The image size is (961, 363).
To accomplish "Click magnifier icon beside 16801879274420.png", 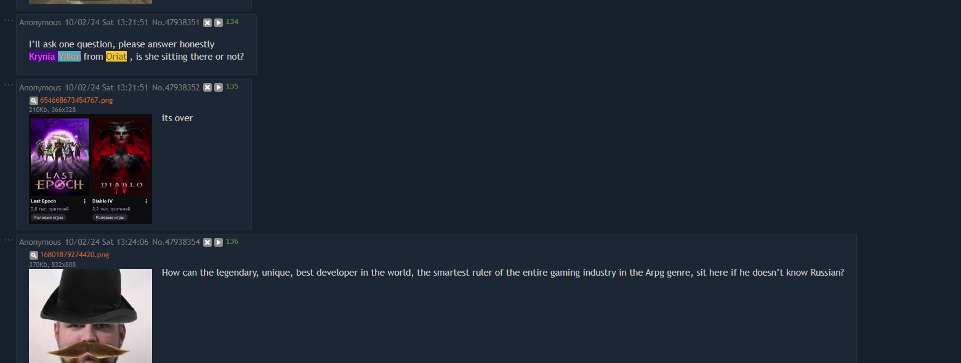I will click(x=33, y=255).
